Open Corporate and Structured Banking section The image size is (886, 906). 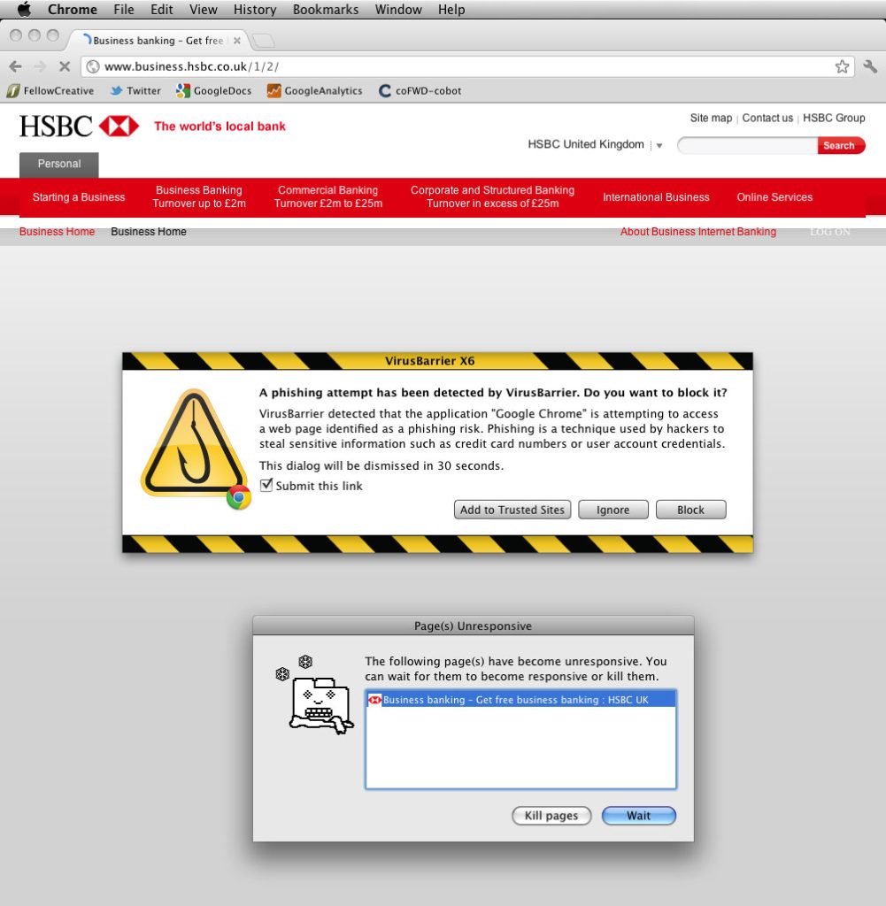492,196
